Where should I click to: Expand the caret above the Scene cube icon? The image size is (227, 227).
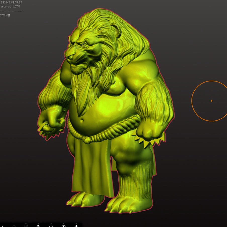click(x=38, y=223)
